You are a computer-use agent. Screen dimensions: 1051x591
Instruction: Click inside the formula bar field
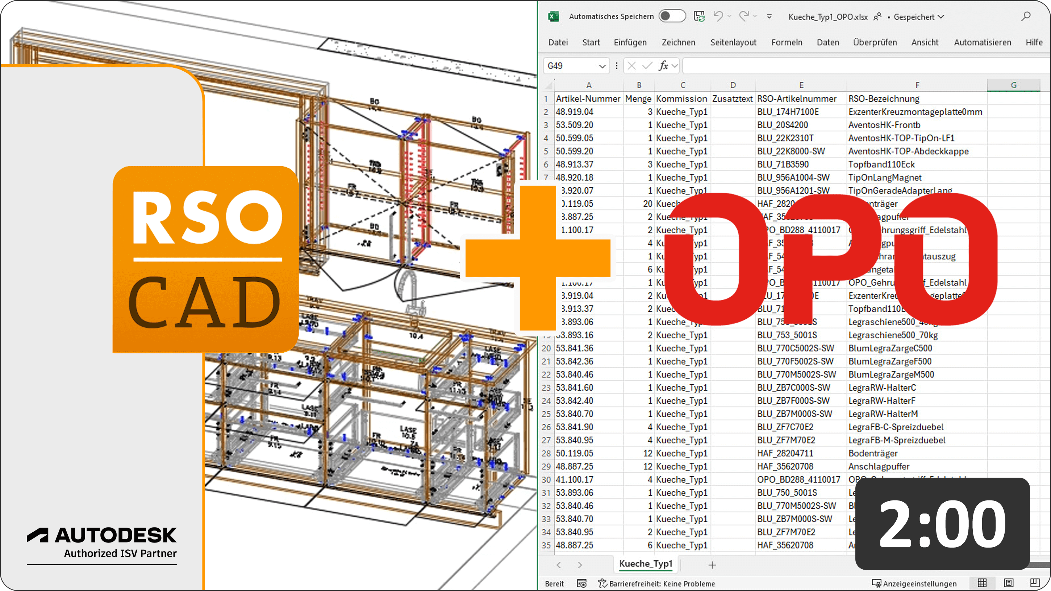click(857, 66)
